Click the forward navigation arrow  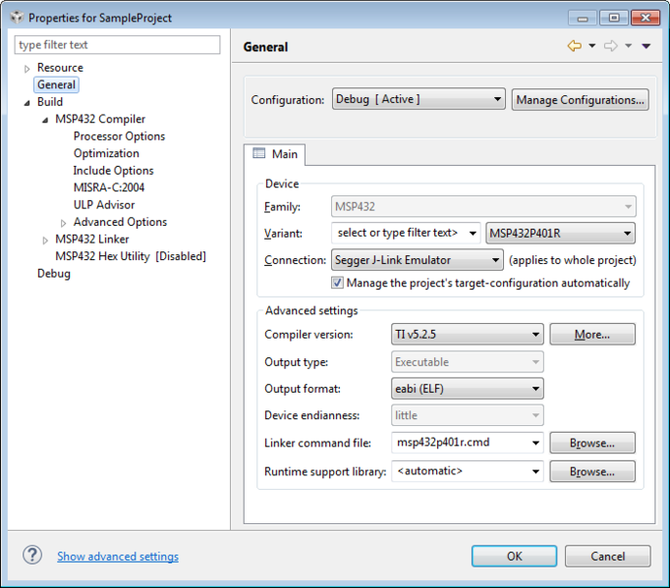[x=611, y=45]
